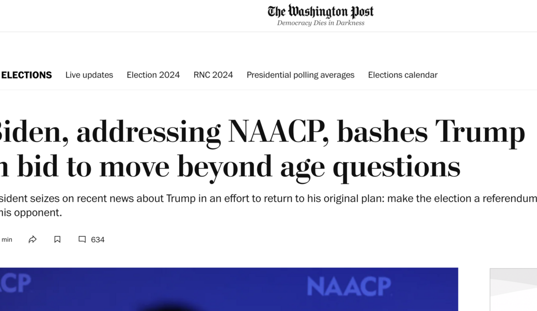Click "Democracy Dies in Darkness" tagline

point(321,23)
